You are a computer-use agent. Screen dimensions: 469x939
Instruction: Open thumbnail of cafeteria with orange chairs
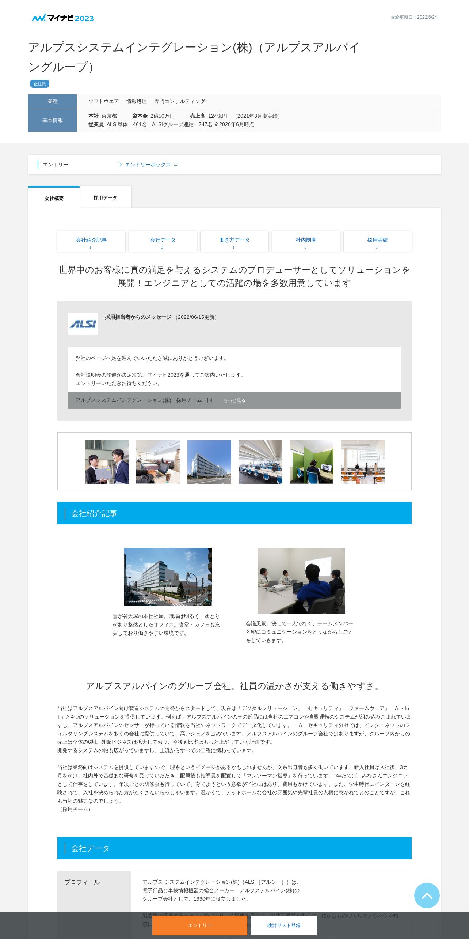point(363,461)
